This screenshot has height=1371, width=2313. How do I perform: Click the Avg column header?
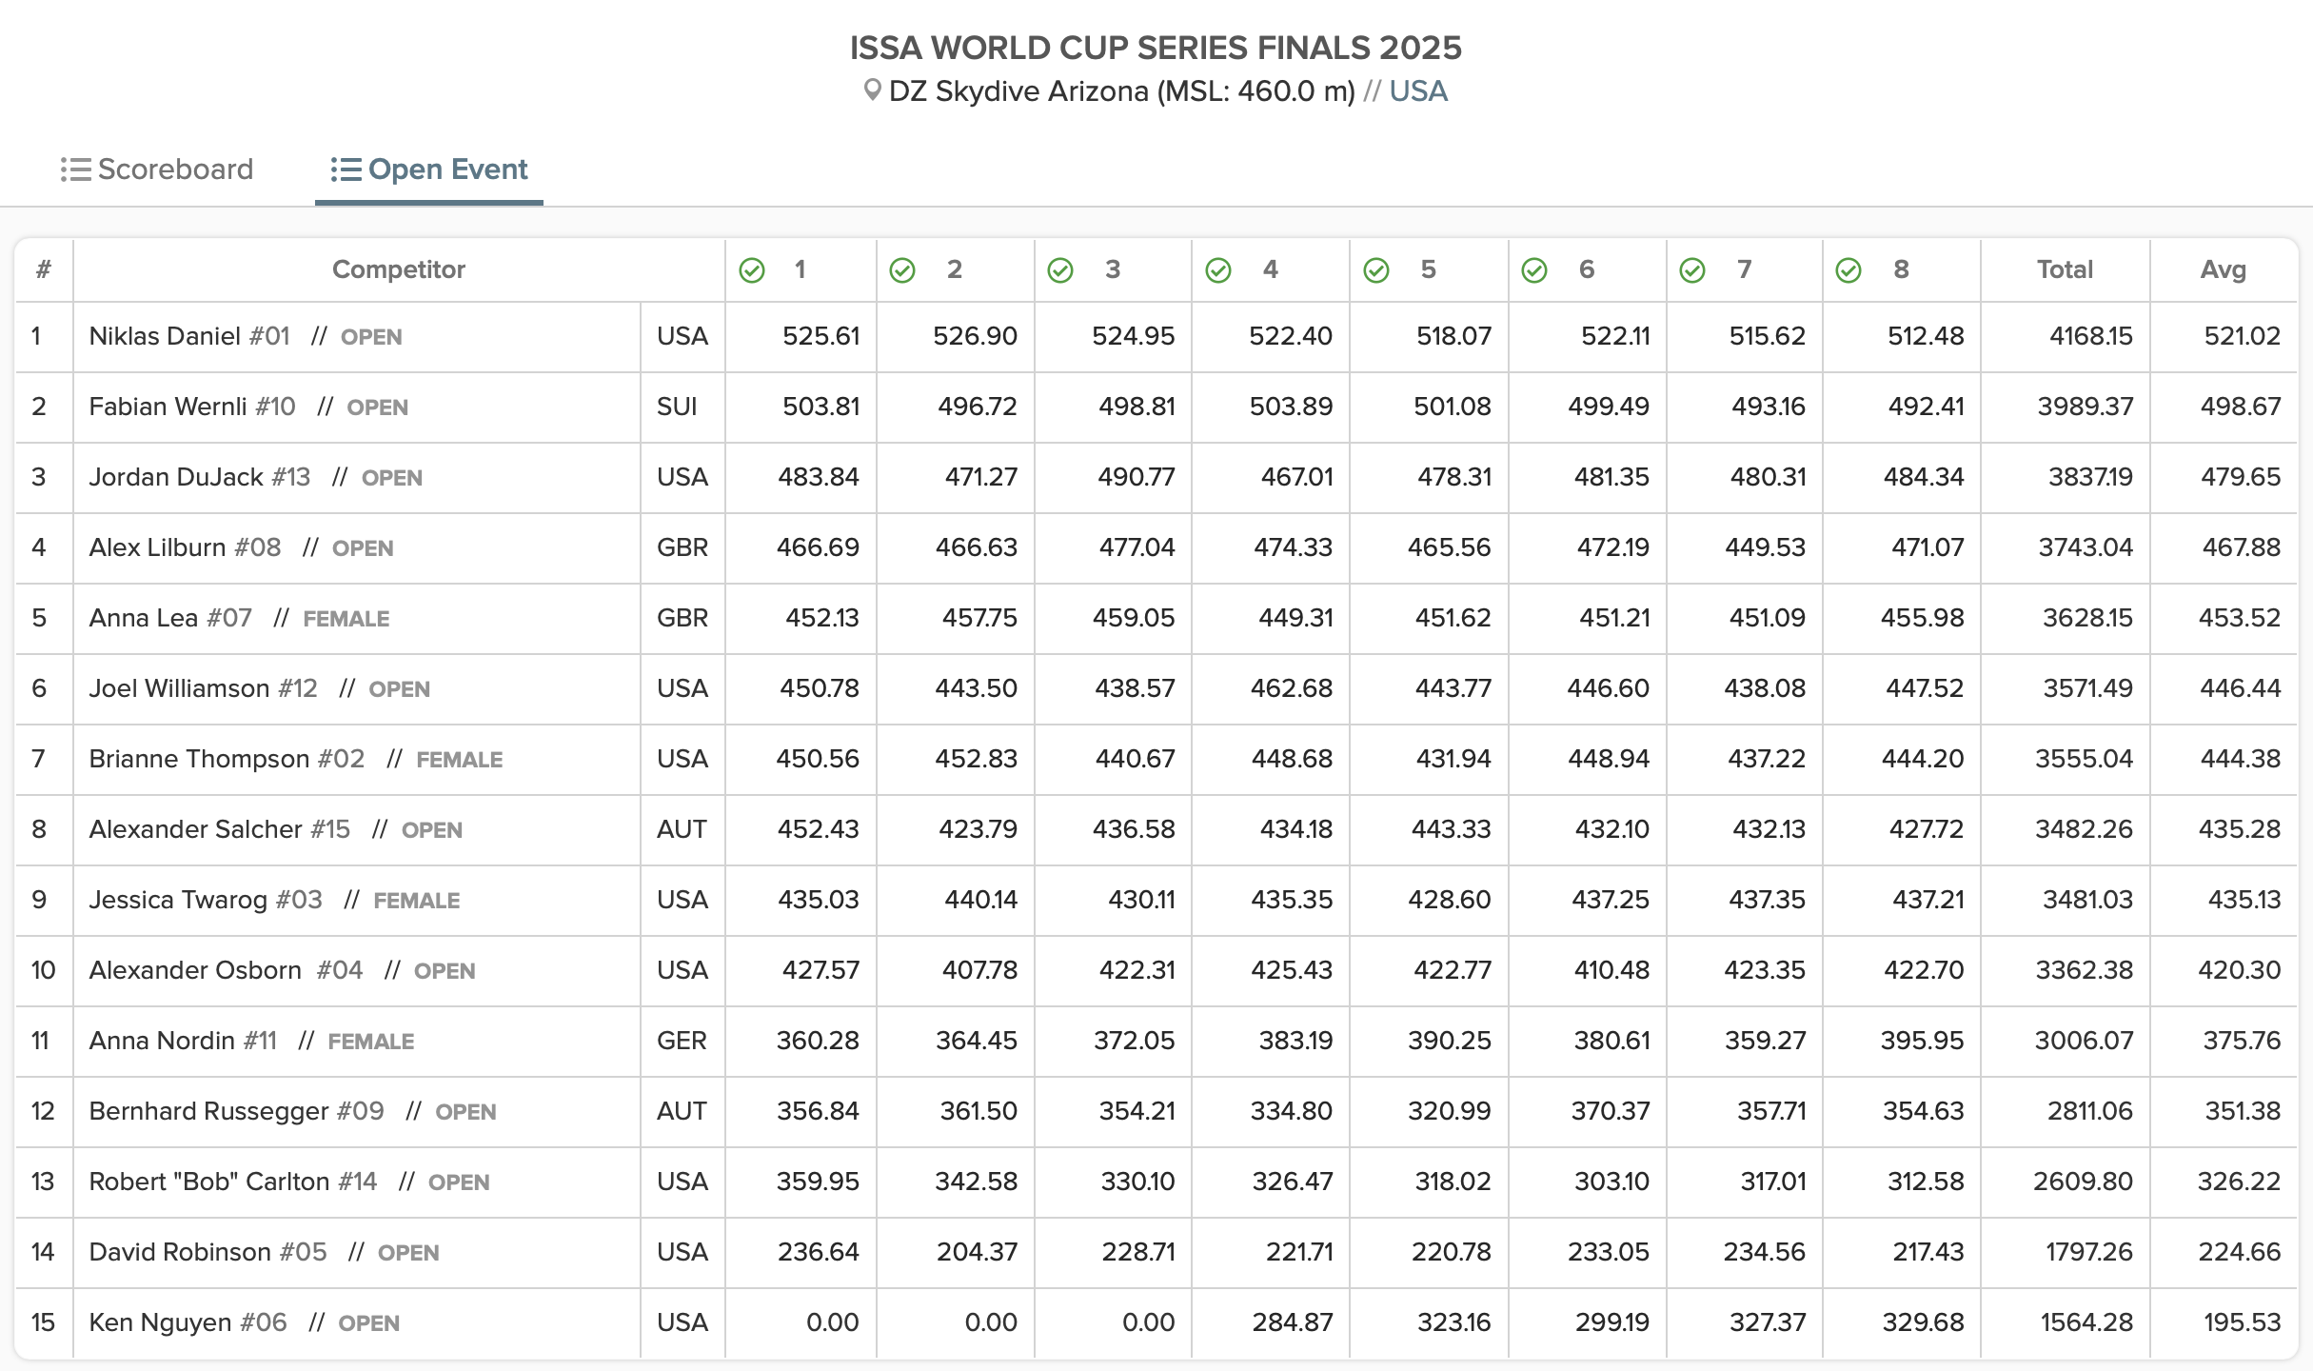click(2223, 269)
